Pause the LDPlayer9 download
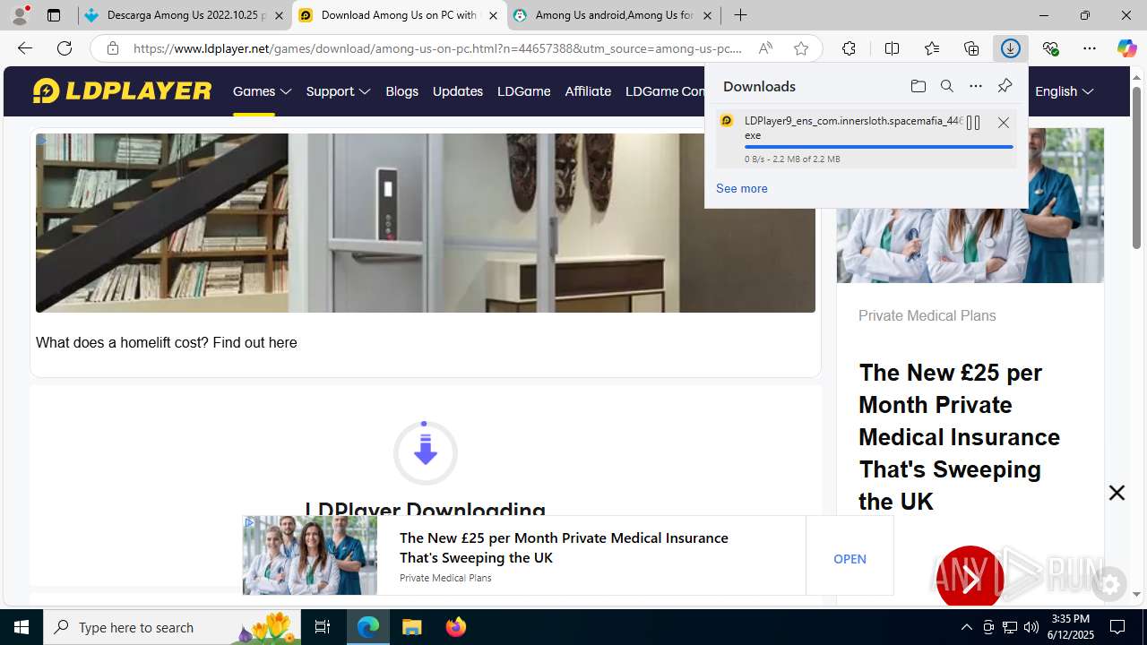1147x645 pixels. click(x=973, y=123)
